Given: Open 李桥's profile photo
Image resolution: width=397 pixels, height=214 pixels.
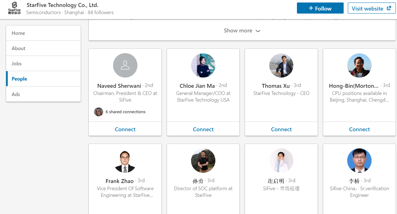Looking at the screenshot, I should coord(359,161).
